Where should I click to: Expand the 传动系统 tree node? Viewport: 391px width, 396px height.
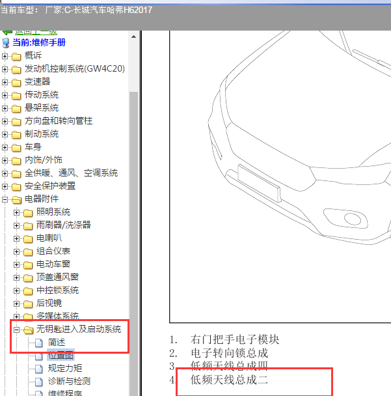[5, 95]
